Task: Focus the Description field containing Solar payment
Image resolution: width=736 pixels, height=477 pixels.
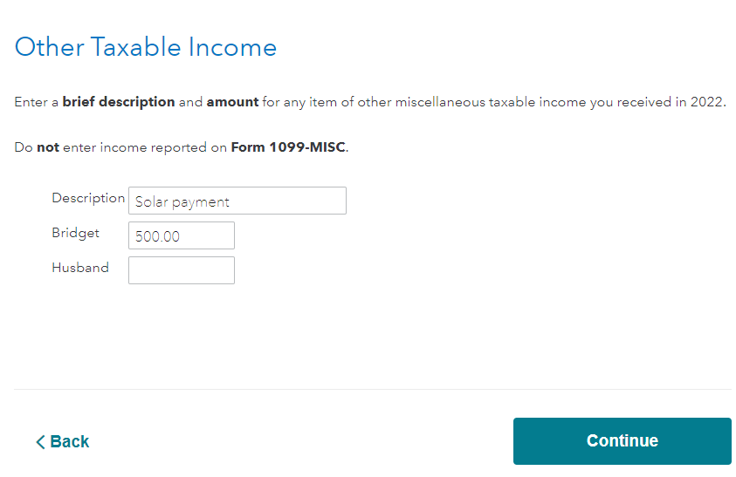Action: (237, 201)
